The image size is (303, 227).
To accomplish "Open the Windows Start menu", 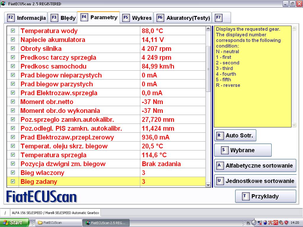I will 14,223.
